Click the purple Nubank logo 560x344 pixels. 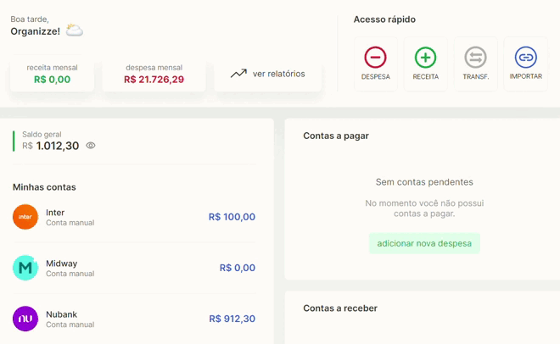25,319
